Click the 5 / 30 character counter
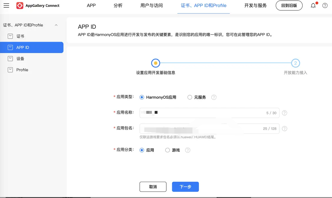The height and width of the screenshot is (198, 332). point(271,113)
